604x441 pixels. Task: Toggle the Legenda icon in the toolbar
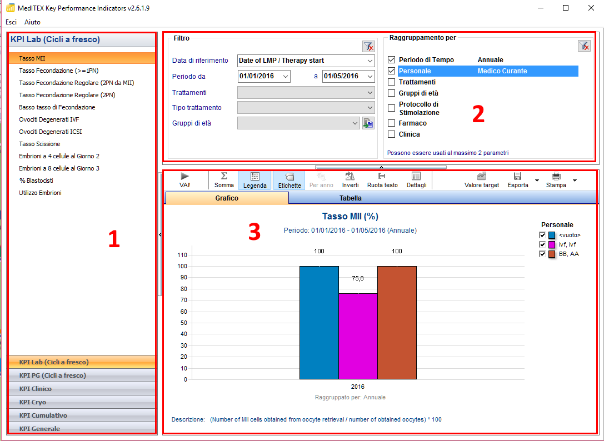click(254, 177)
